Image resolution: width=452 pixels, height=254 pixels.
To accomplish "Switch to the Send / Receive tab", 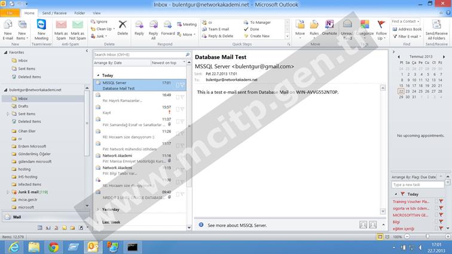I will [54, 13].
